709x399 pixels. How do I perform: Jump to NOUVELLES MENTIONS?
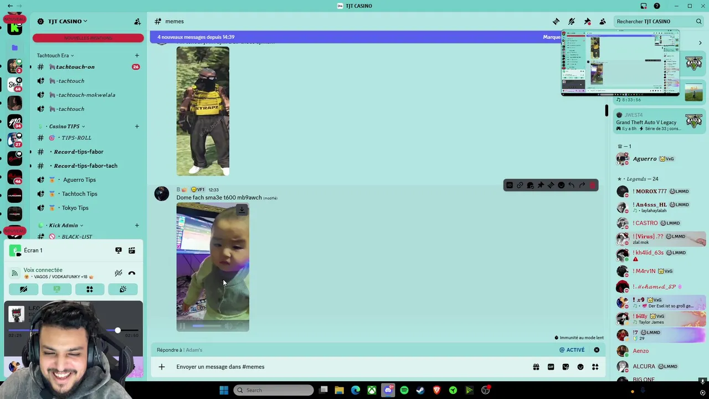coord(88,38)
